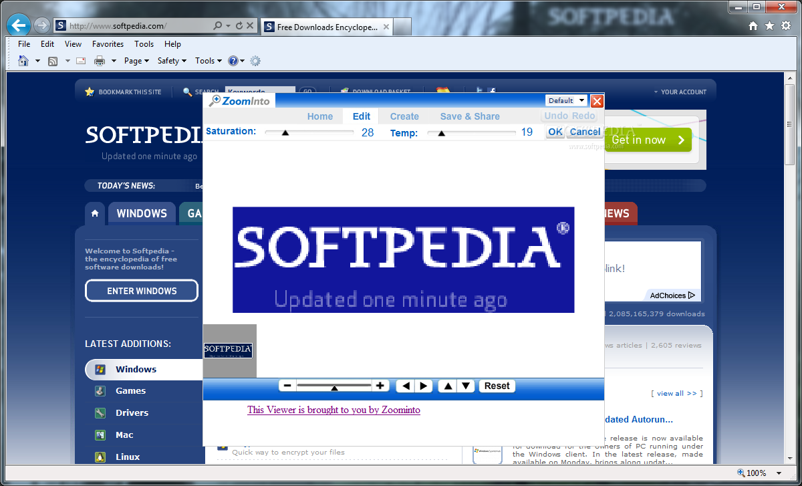Viewport: 802px width, 486px height.
Task: Switch to the ZoomInto Home tab
Action: click(320, 116)
